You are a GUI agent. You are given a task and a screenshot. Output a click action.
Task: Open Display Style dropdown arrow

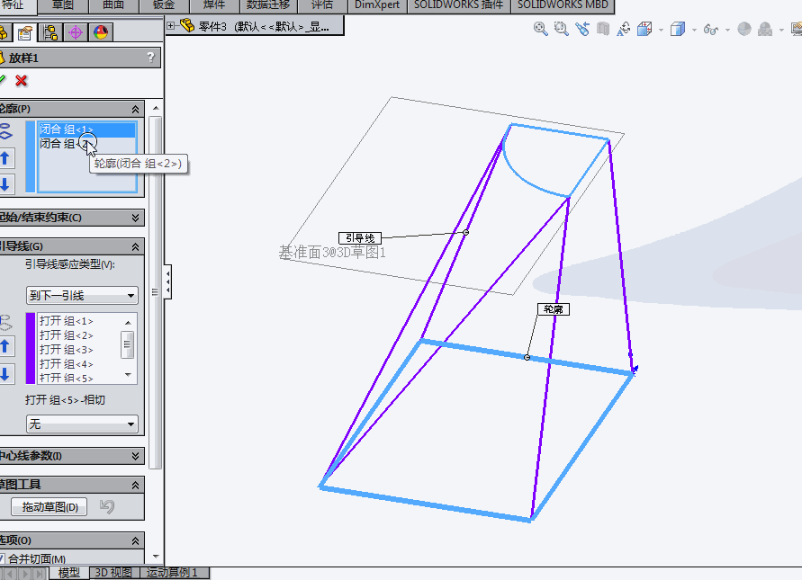click(x=694, y=30)
